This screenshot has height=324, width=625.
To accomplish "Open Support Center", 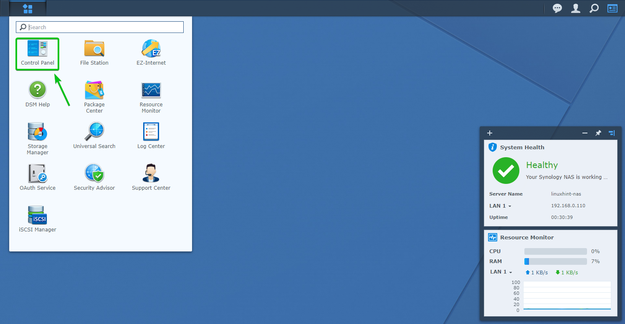I will [x=151, y=178].
